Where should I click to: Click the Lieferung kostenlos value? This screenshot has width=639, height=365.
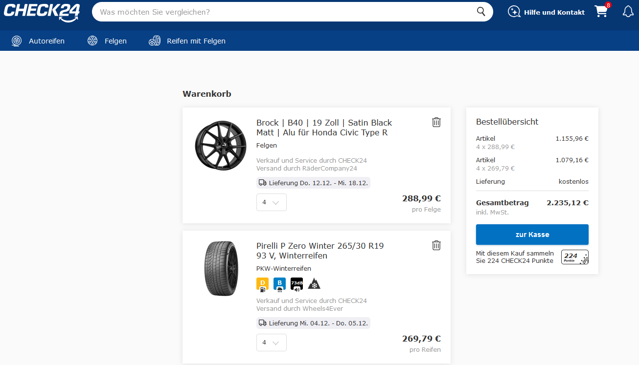tap(573, 182)
